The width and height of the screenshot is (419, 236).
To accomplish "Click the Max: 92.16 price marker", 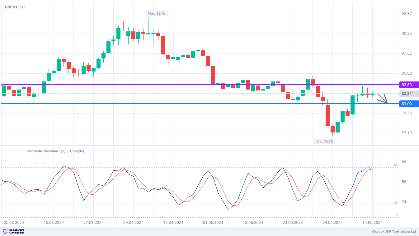I will [157, 13].
